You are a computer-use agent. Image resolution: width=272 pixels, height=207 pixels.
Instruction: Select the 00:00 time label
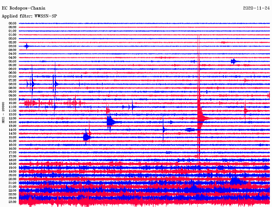pyautogui.click(x=12, y=23)
